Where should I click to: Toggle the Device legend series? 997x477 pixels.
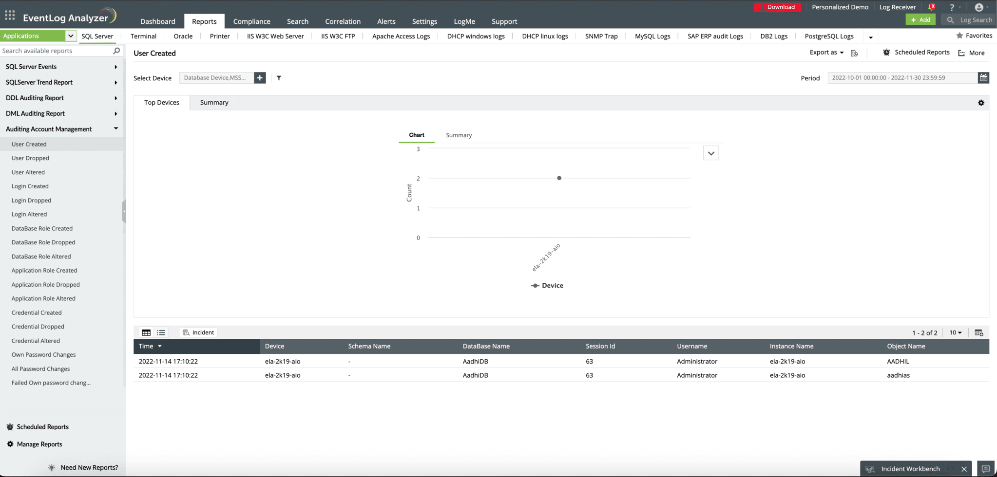tap(547, 286)
